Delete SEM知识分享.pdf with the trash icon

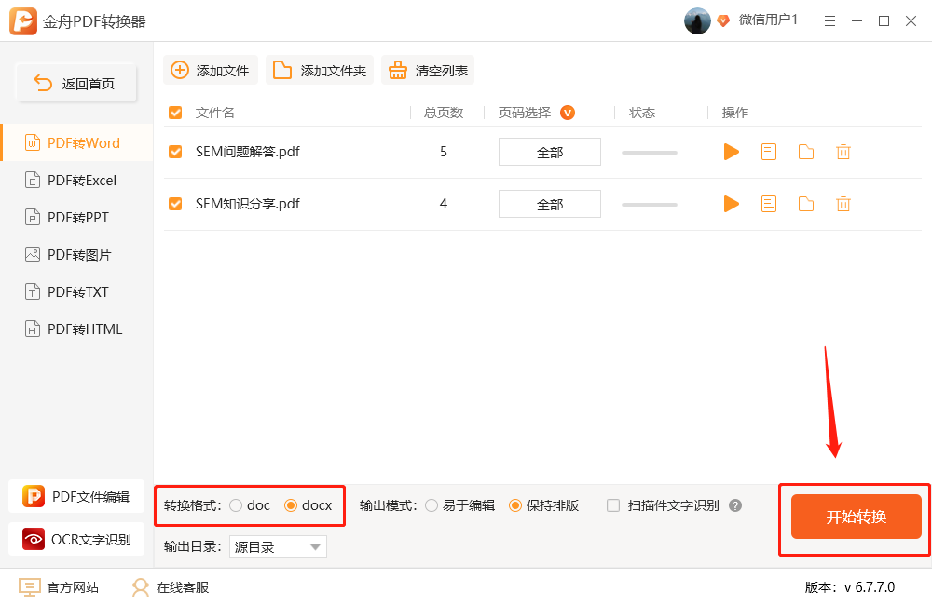click(x=843, y=204)
